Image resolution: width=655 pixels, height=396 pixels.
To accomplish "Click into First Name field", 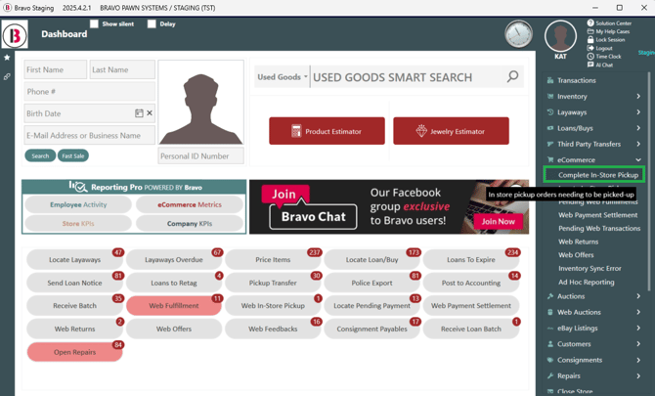I will [x=55, y=69].
